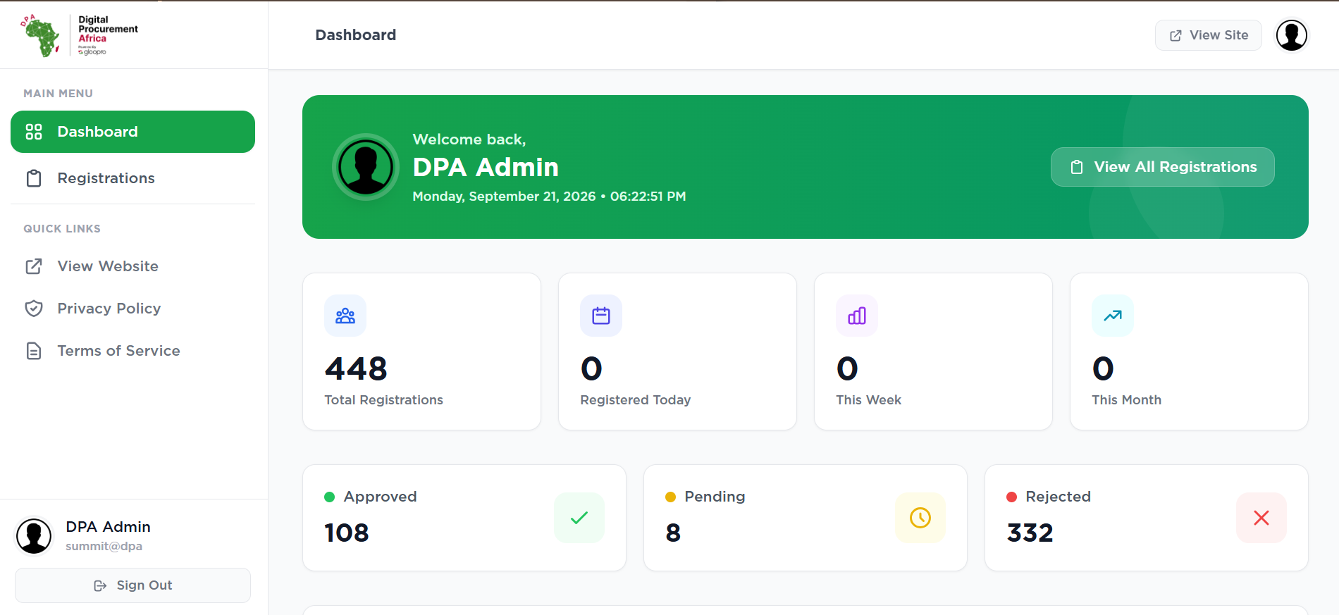This screenshot has width=1339, height=615.
Task: Click the Registered Today label
Action: click(635, 400)
